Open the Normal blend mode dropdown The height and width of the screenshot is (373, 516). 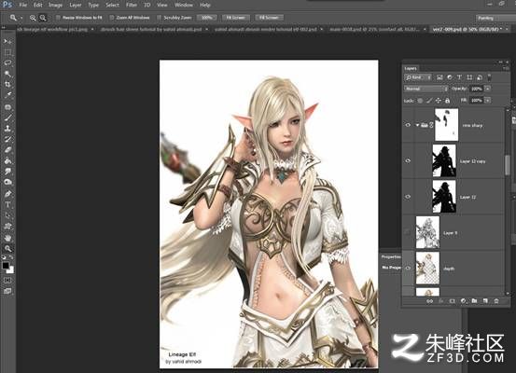(426, 89)
